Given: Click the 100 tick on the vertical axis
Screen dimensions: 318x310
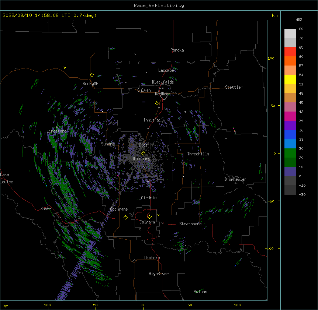Looking at the screenshot, I should pos(271,58).
